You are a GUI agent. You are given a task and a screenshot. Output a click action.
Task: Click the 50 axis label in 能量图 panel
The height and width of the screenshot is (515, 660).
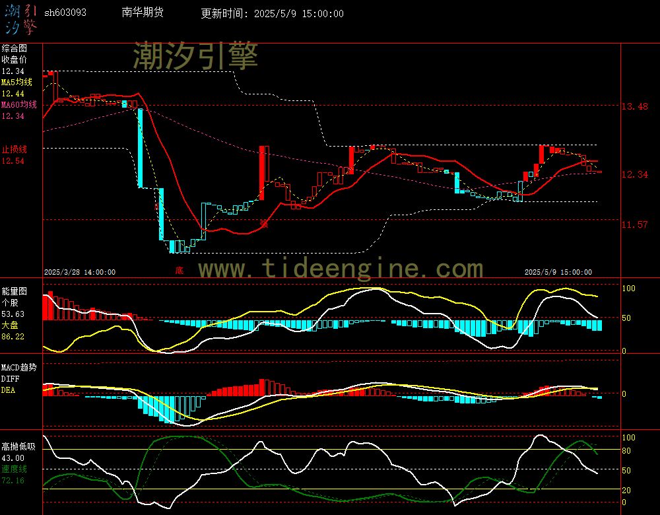627,318
